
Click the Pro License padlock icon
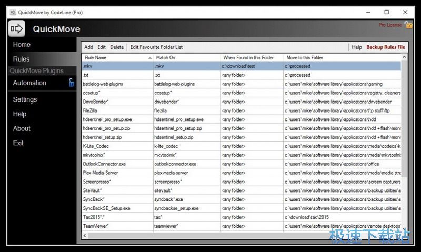(408, 25)
